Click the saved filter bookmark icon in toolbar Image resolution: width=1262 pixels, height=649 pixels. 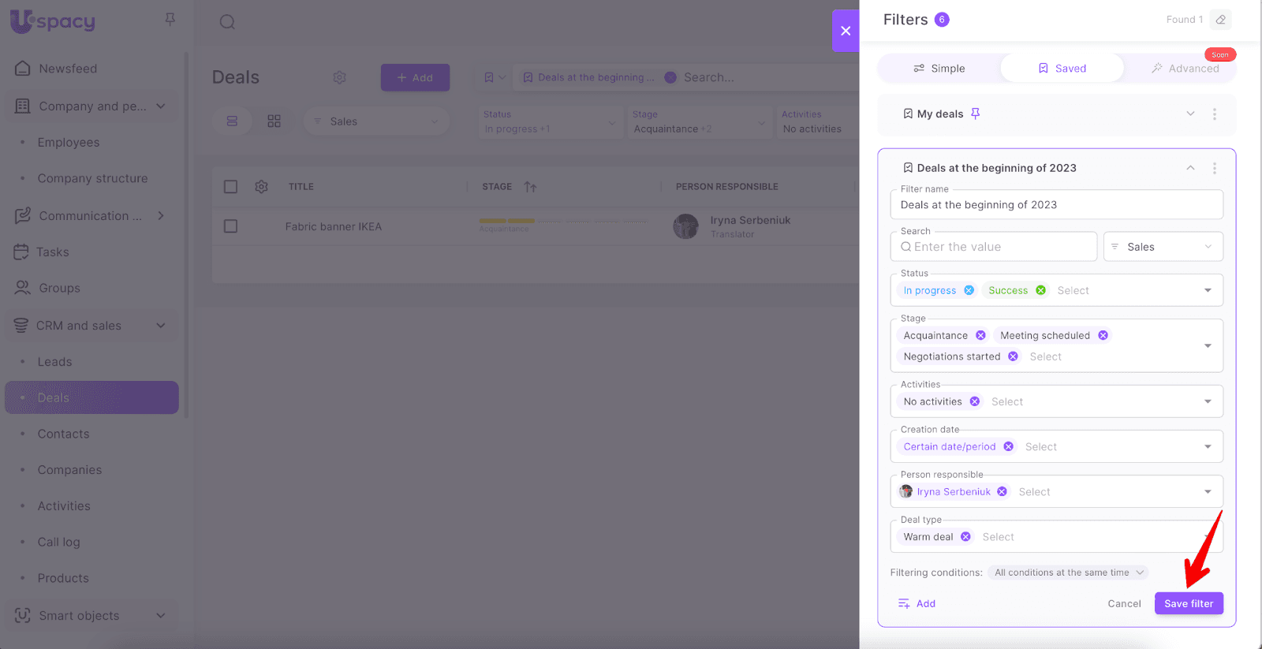489,77
